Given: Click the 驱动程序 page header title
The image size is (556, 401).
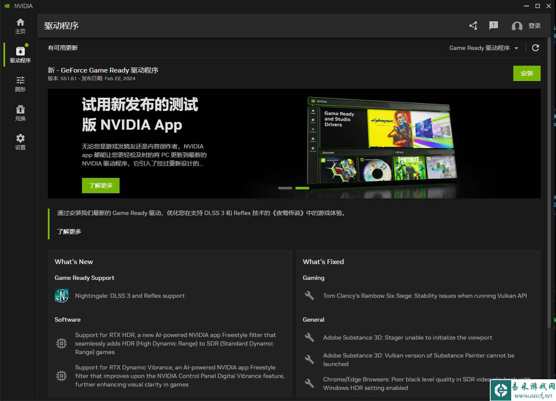Looking at the screenshot, I should pos(61,26).
